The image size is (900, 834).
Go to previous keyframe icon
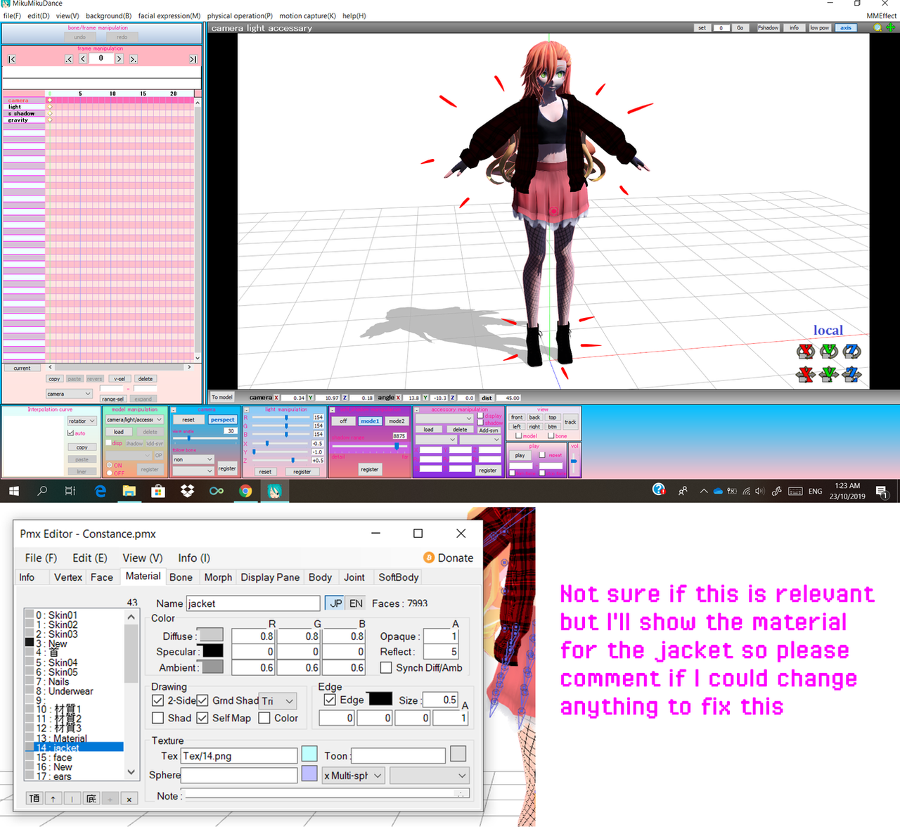69,59
